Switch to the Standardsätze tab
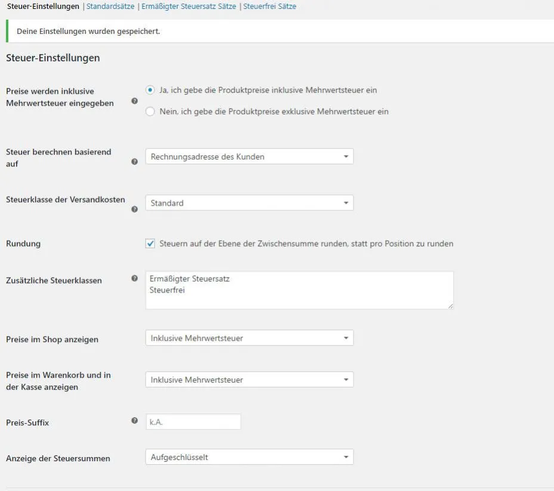The image size is (554, 491). tap(110, 7)
